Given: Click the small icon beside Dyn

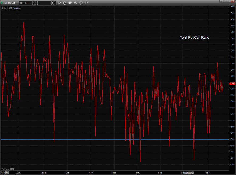Looking at the screenshot, I should tap(7, 173).
